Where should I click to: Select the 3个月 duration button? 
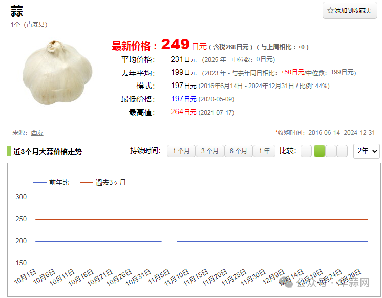pyautogui.click(x=209, y=151)
